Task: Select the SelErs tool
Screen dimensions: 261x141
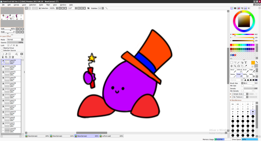Action: (252, 75)
